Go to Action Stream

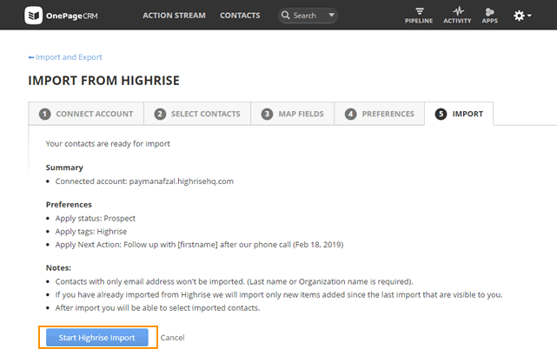[x=174, y=16]
